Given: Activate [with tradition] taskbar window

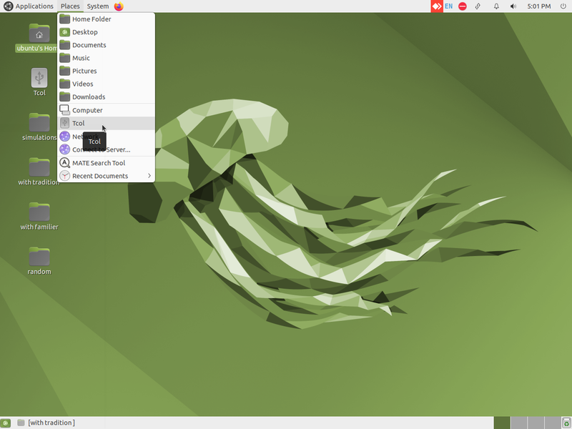Looking at the screenshot, I should coord(46,423).
